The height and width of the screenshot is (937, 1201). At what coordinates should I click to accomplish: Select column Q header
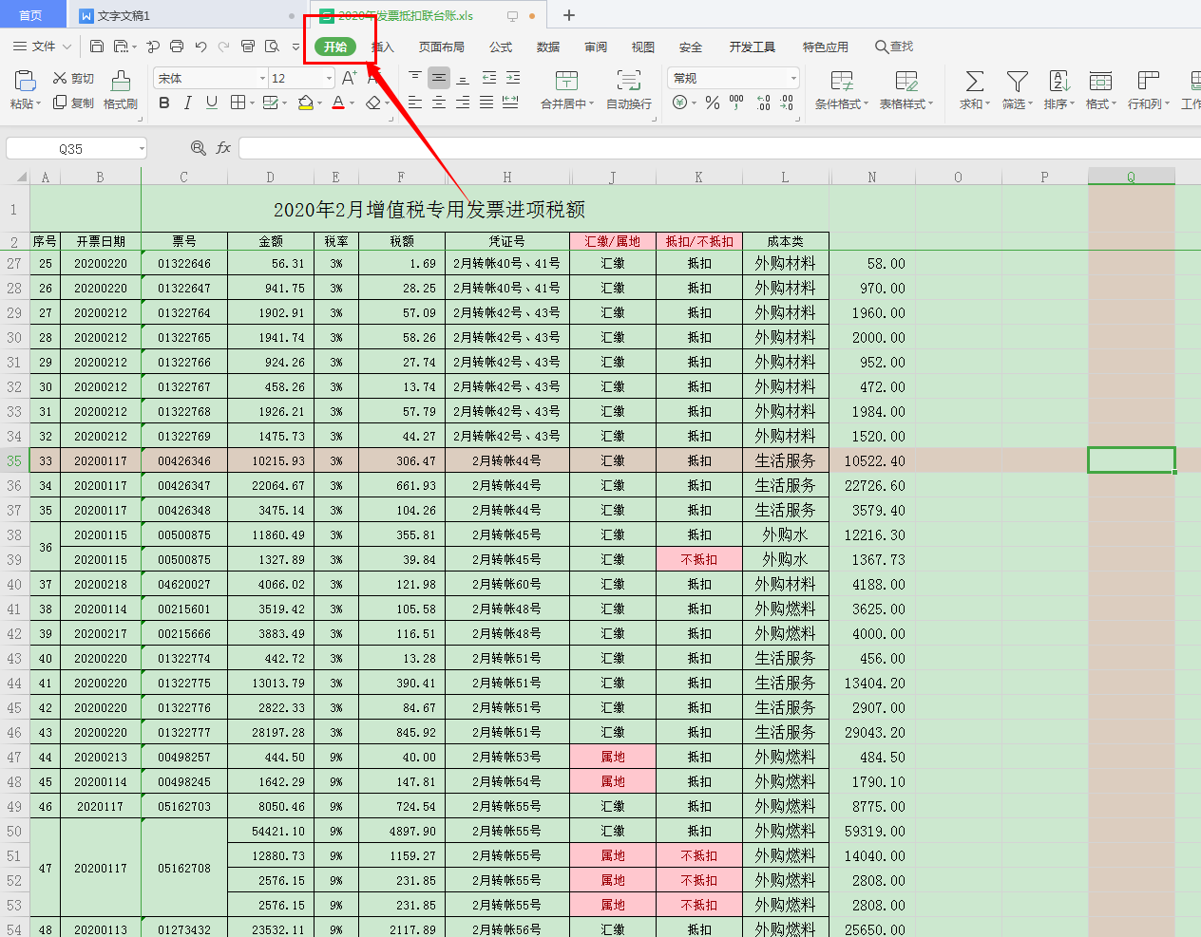(1131, 177)
